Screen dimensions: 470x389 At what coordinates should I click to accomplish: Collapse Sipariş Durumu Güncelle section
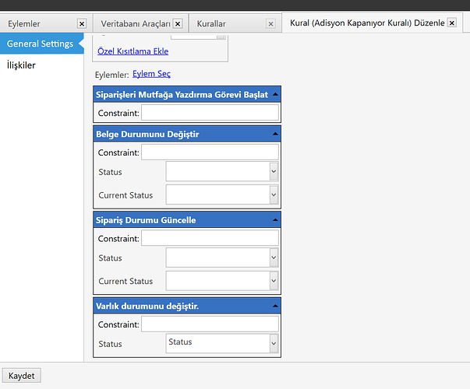pyautogui.click(x=275, y=220)
